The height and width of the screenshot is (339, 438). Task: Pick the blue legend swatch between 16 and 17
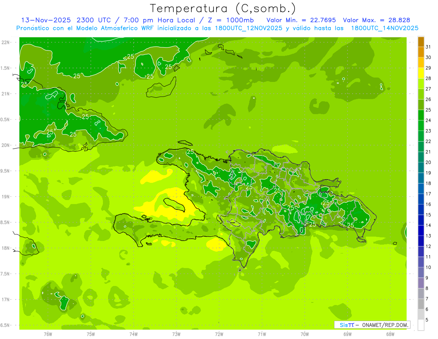pos(421,199)
